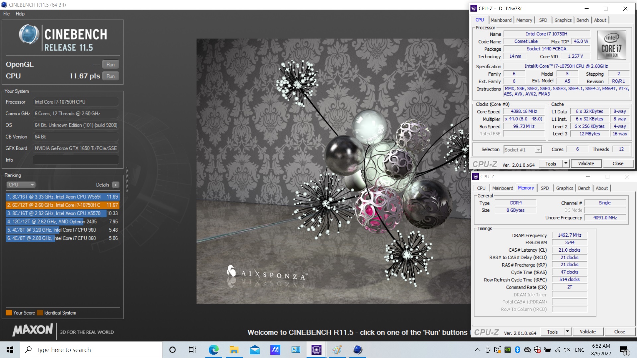Open File Explorer from taskbar

click(234, 350)
